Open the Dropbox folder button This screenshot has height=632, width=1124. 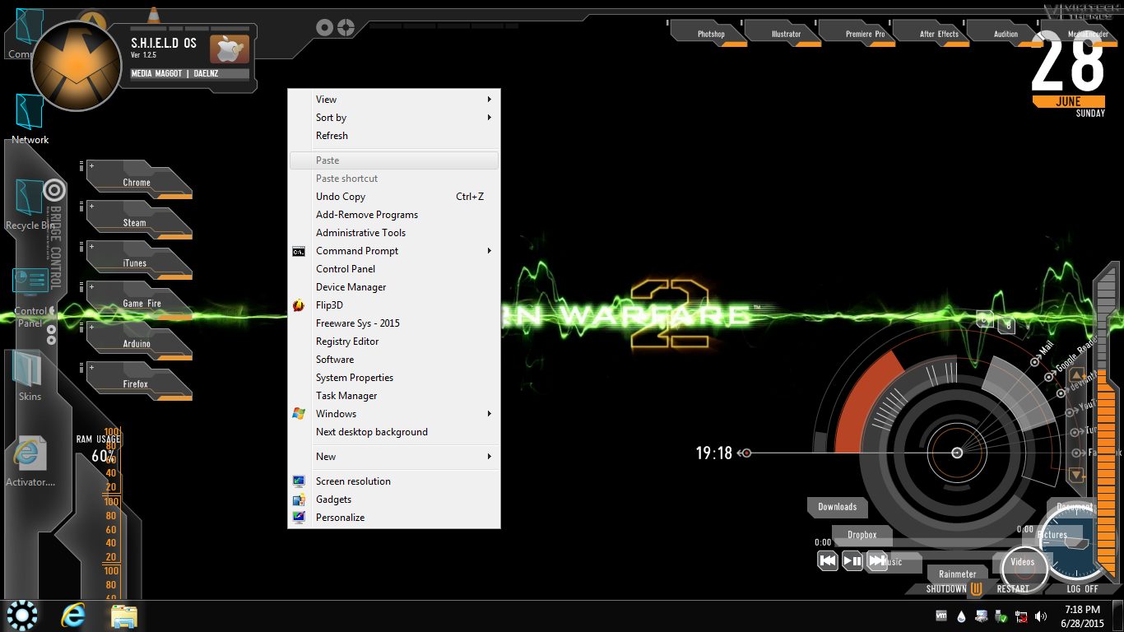point(862,535)
